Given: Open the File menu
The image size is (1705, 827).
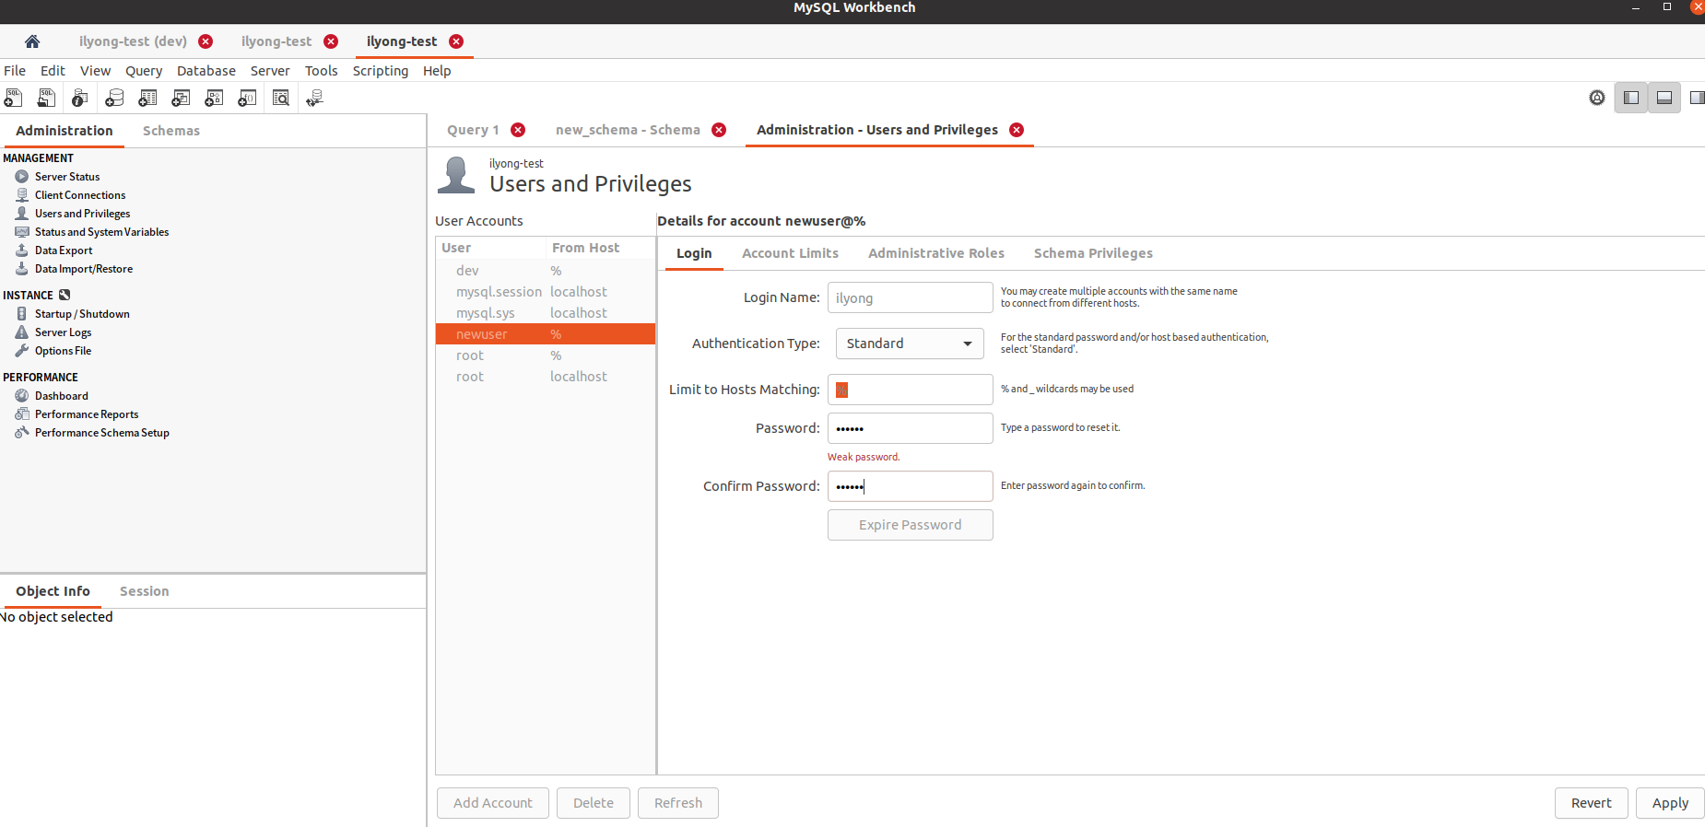Looking at the screenshot, I should pos(15,71).
